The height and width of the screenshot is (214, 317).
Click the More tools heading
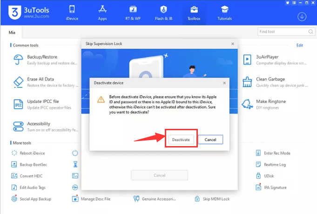tap(22, 143)
